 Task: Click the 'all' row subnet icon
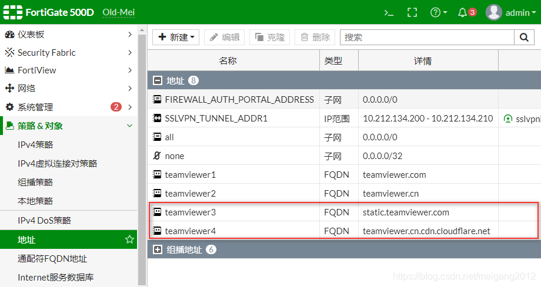tap(157, 137)
